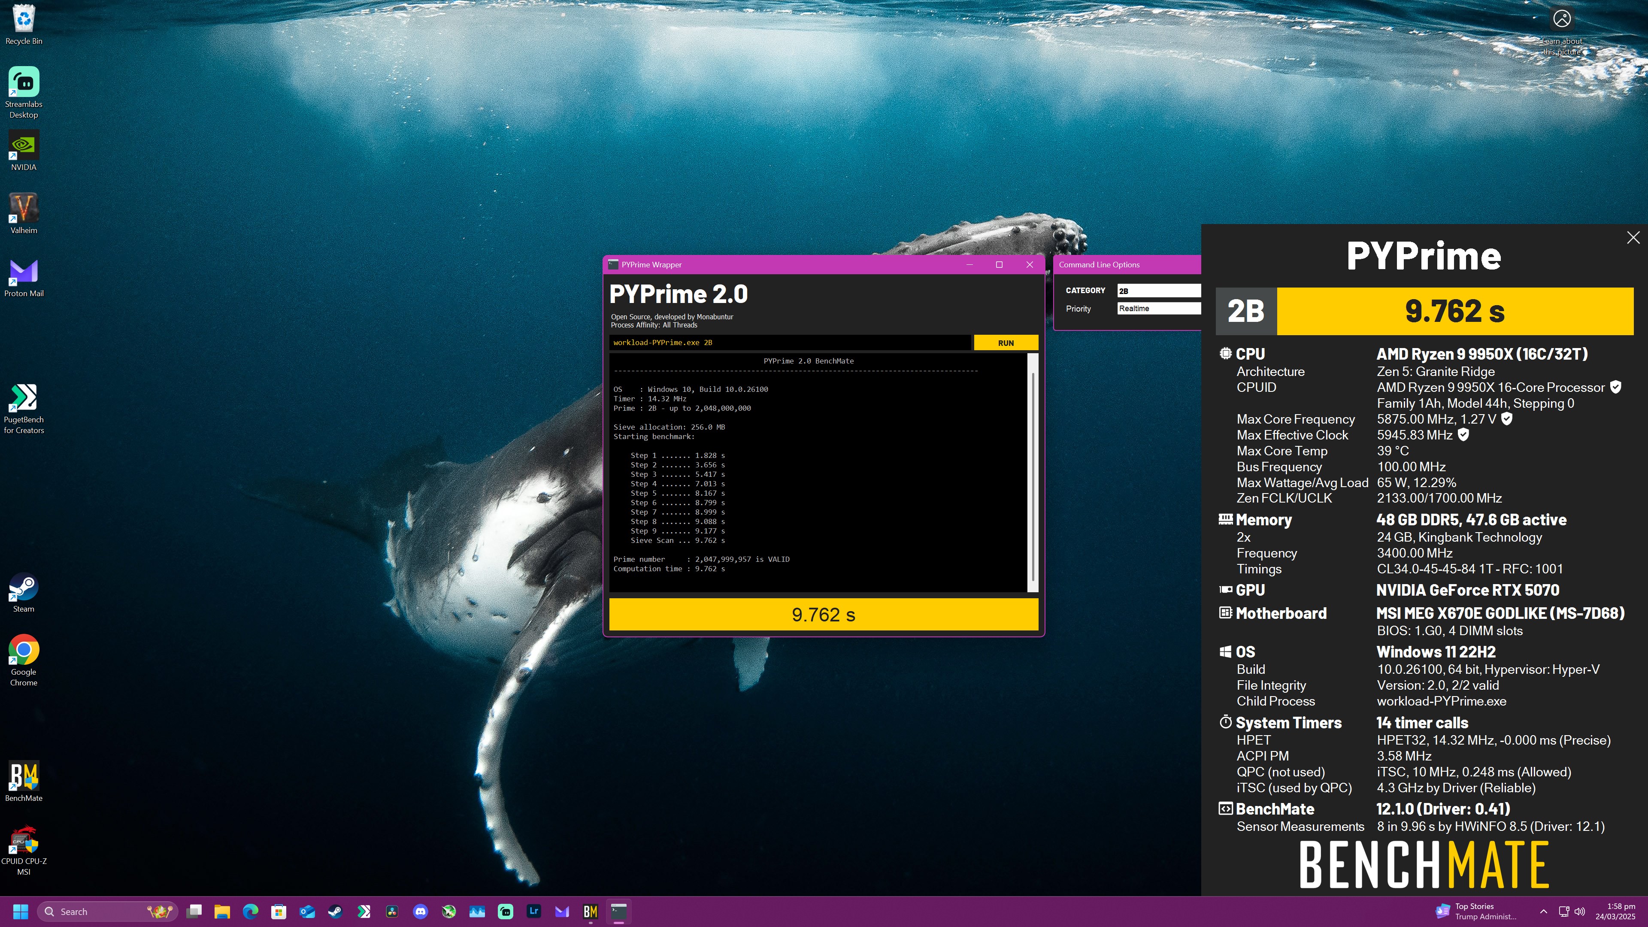1648x927 pixels.
Task: Click the MSI MEG X670E GODLIKE motherboard value
Action: click(x=1500, y=614)
